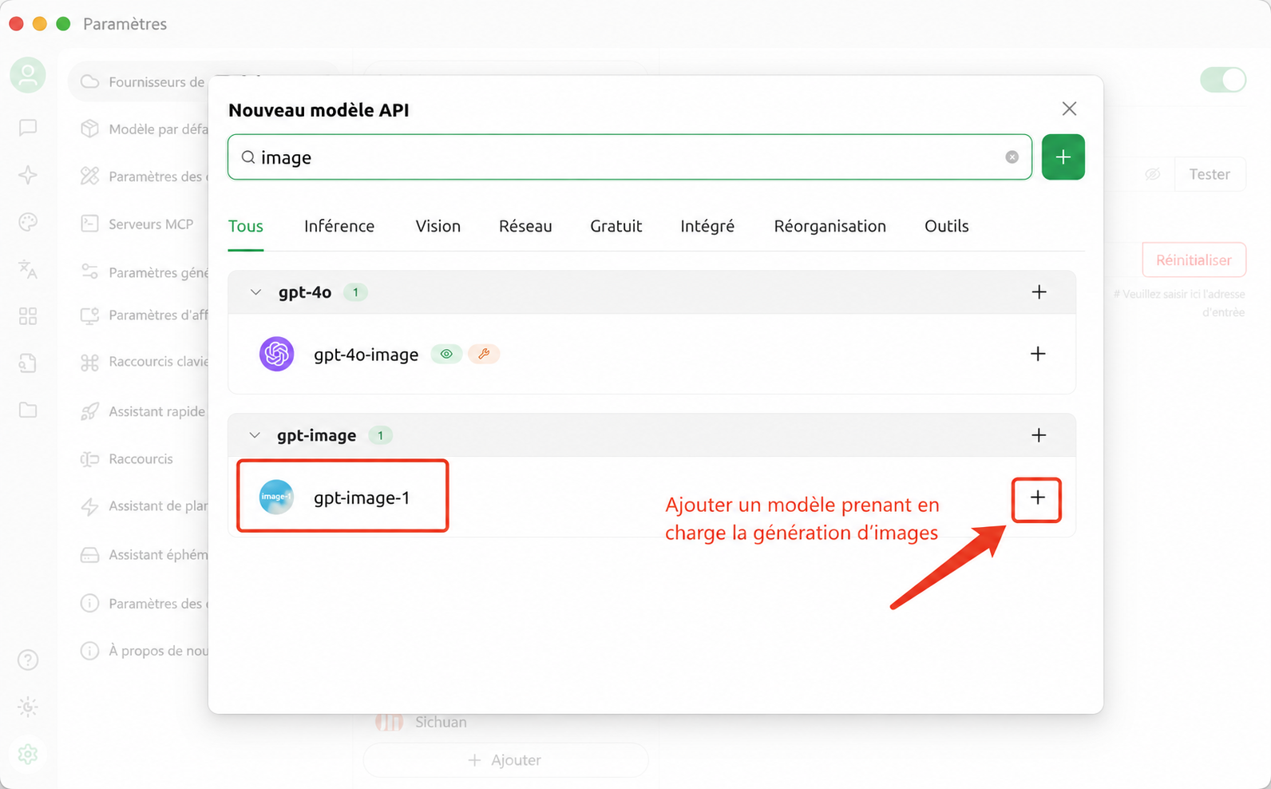Click the rocket icon beside Assistant rapide
The width and height of the screenshot is (1271, 789).
[x=90, y=411]
